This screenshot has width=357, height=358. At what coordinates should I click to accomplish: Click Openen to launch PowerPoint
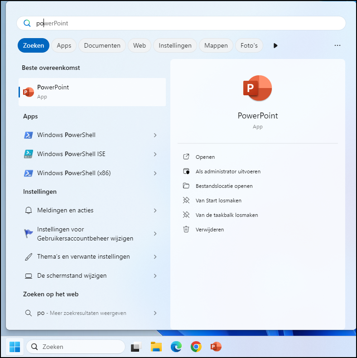[x=205, y=157]
